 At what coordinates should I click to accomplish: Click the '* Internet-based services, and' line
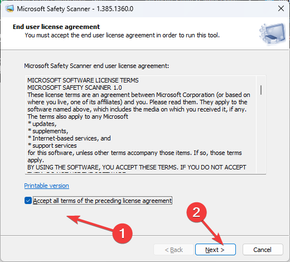click(69, 138)
